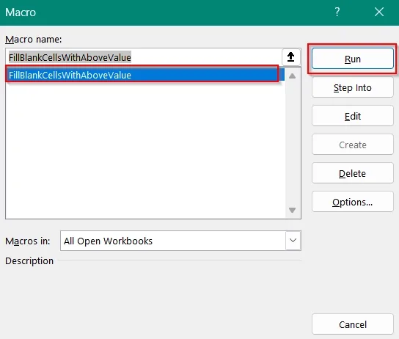The image size is (399, 339).
Task: Click the macro list scroll up arrow
Action: 292,76
